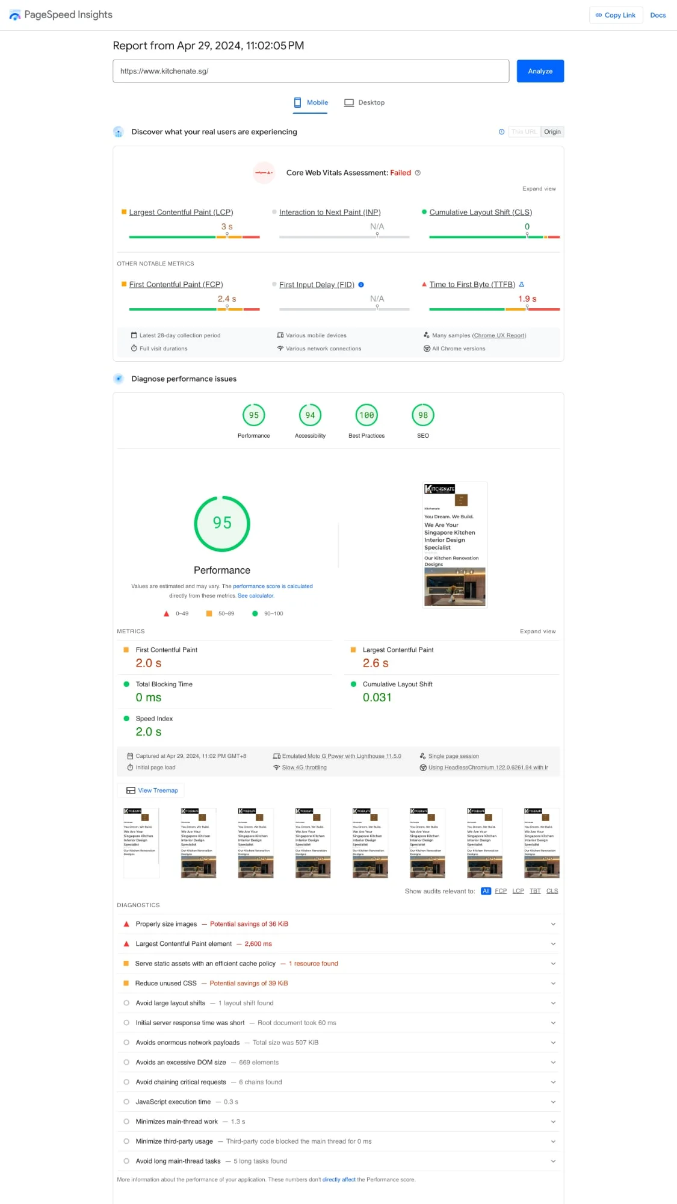Viewport: 677px width, 1204px height.
Task: Click the Best Practices 100 score gauge
Action: pyautogui.click(x=366, y=415)
